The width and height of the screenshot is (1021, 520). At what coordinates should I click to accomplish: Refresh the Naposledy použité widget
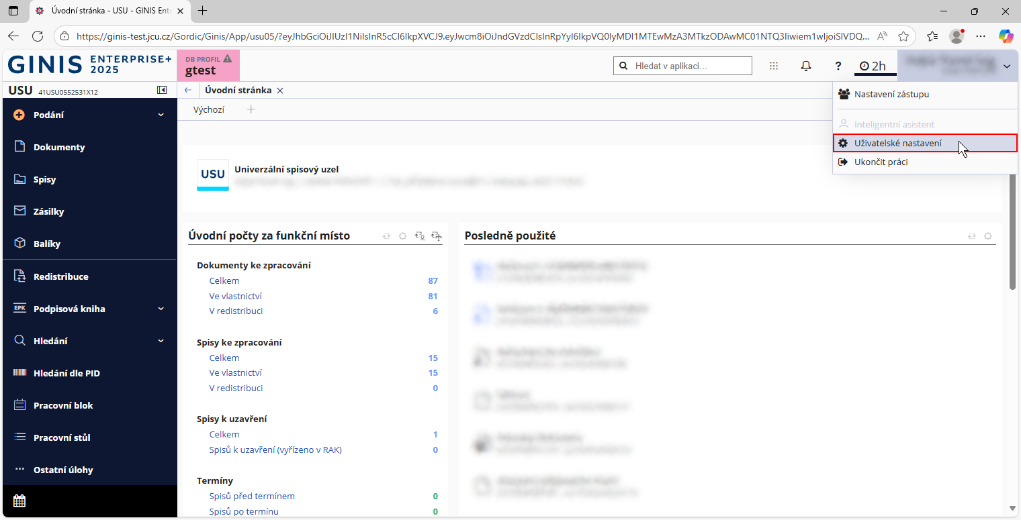971,236
